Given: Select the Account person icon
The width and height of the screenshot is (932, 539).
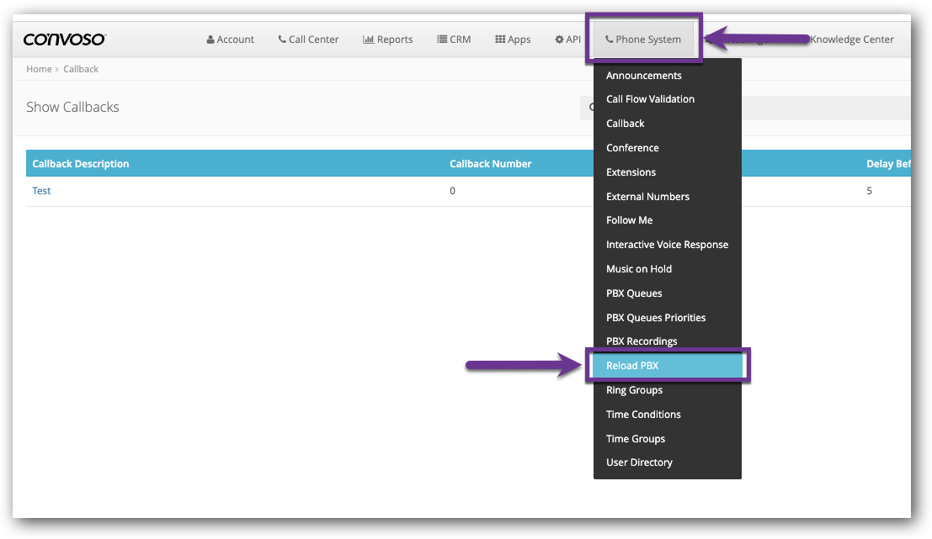Looking at the screenshot, I should pyautogui.click(x=209, y=39).
